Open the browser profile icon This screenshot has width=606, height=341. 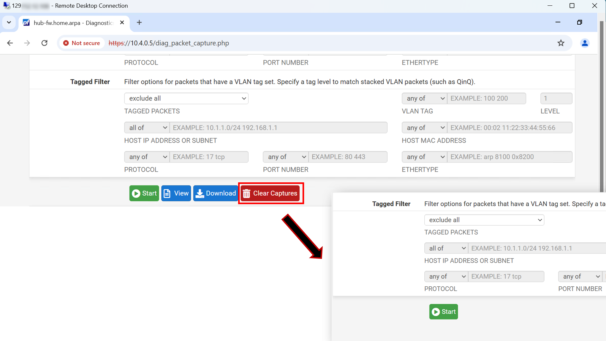[585, 43]
